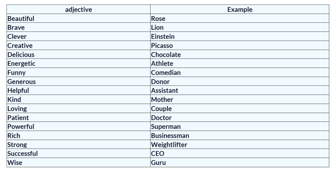Click the 'Superman' example cell

coord(166,127)
